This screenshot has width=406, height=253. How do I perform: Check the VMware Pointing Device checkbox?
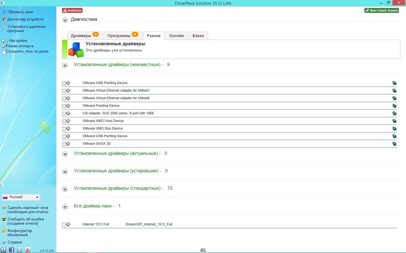pyautogui.click(x=64, y=106)
